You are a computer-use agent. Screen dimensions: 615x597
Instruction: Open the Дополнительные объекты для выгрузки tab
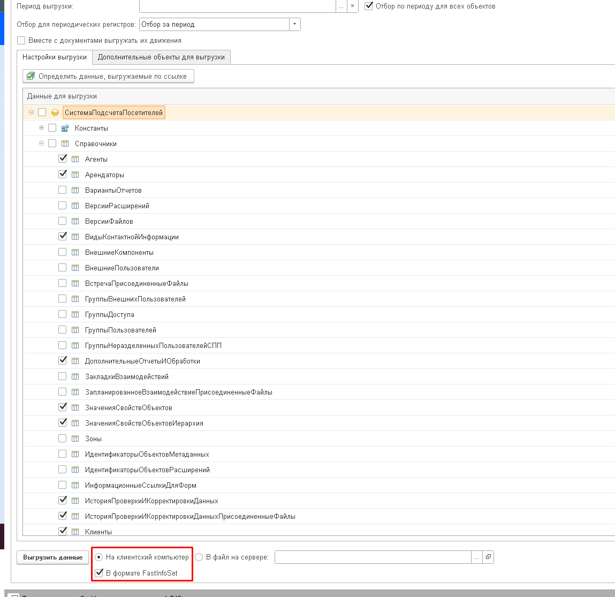tap(161, 57)
